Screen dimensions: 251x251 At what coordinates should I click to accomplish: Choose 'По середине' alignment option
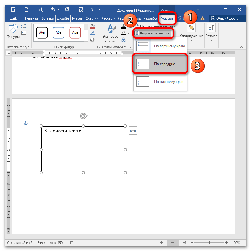160,64
